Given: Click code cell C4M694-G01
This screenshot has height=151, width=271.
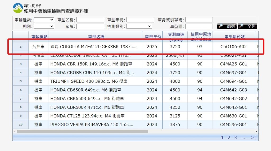Looking at the screenshot, I should coord(233,81).
